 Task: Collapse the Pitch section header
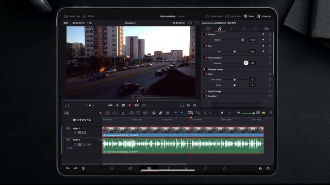click(x=210, y=74)
